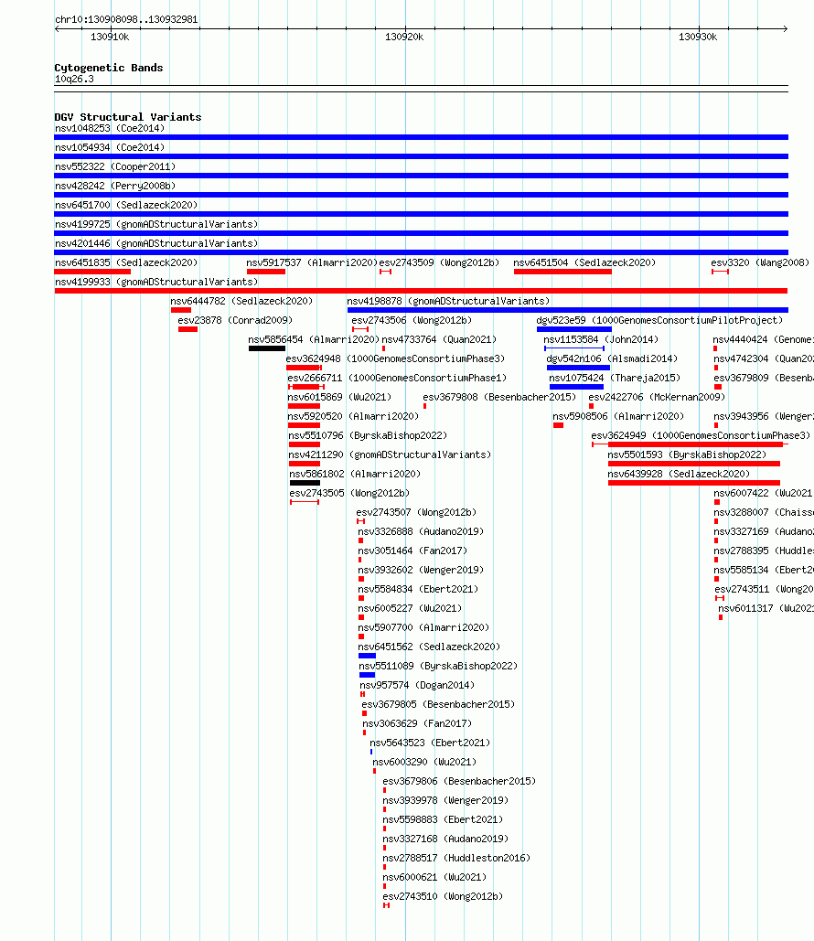Click nsv6451562 (Sedlazeck2020) label
The image size is (814, 941).
(x=429, y=647)
